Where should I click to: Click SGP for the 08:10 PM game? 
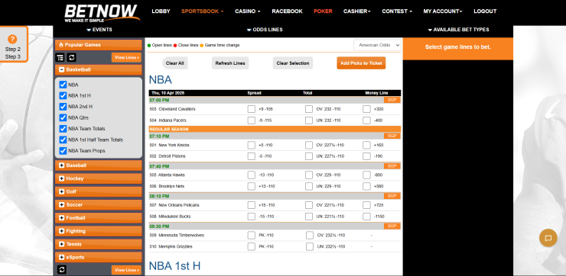pyautogui.click(x=392, y=196)
